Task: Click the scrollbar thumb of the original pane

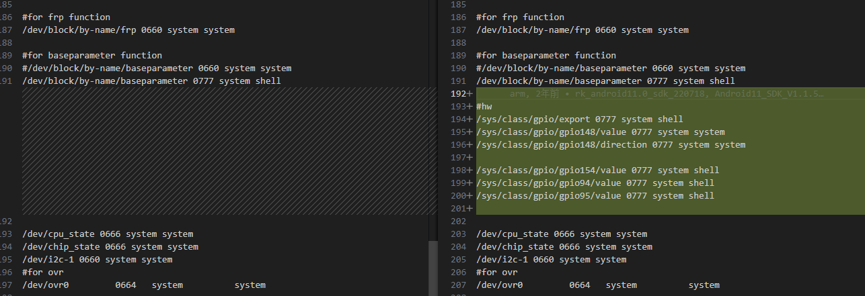Action: click(x=432, y=268)
